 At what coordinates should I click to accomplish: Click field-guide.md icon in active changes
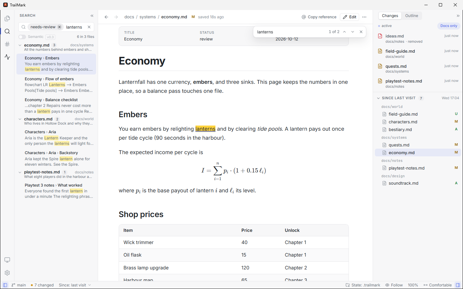pyautogui.click(x=380, y=51)
